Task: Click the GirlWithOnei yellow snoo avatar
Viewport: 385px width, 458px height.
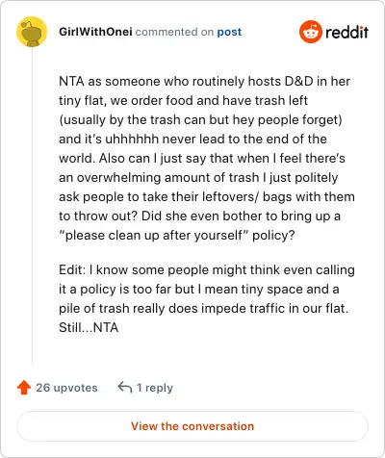Action: point(32,32)
